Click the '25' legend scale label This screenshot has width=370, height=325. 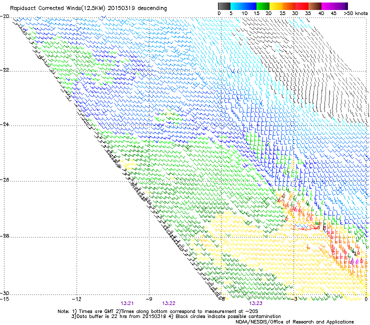[x=282, y=13]
